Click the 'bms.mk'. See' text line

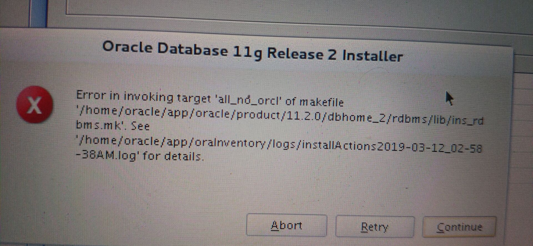[x=113, y=126]
